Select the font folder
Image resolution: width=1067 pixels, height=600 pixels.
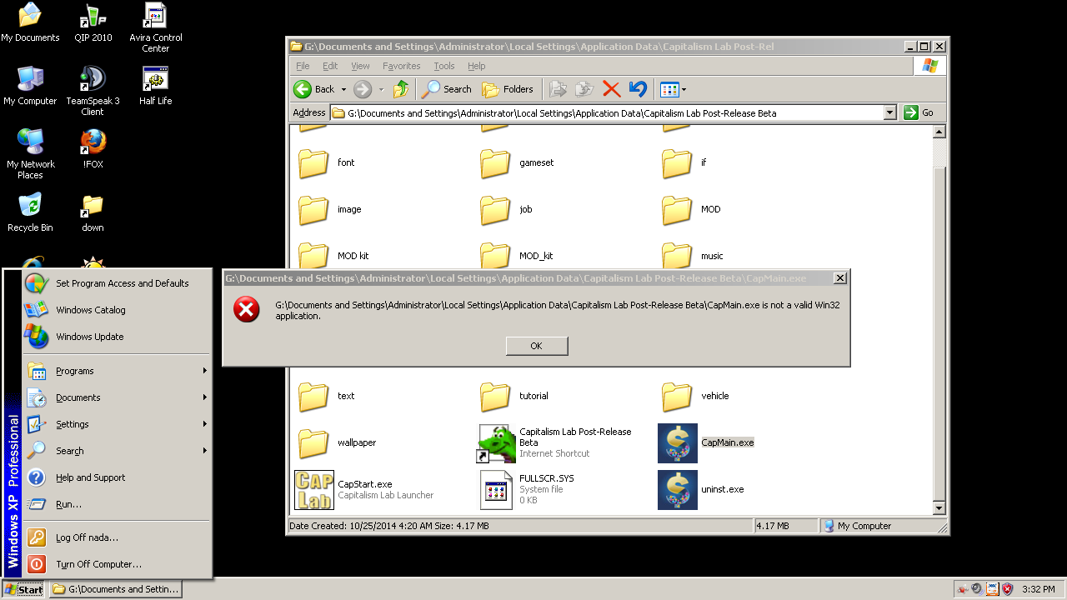coord(327,163)
